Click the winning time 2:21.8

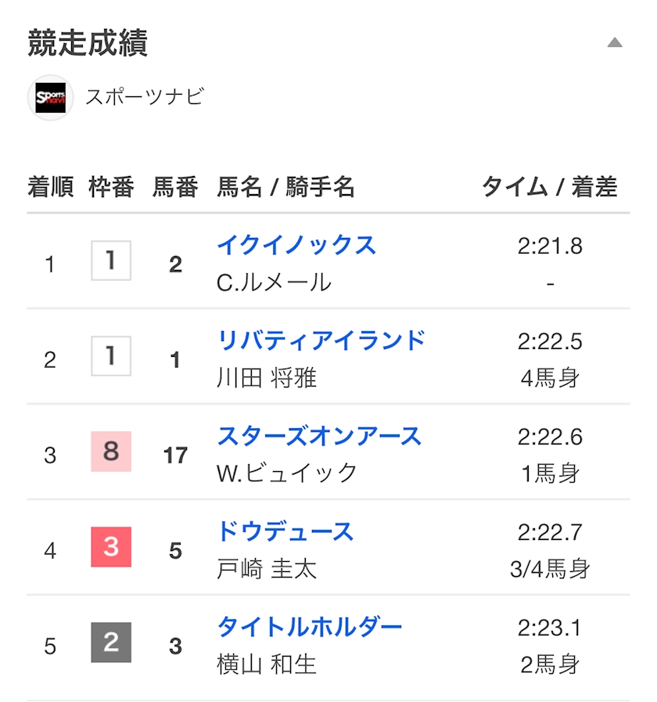tap(550, 246)
